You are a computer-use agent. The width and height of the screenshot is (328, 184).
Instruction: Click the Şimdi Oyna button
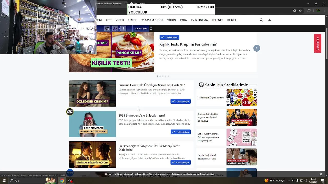click(141, 29)
